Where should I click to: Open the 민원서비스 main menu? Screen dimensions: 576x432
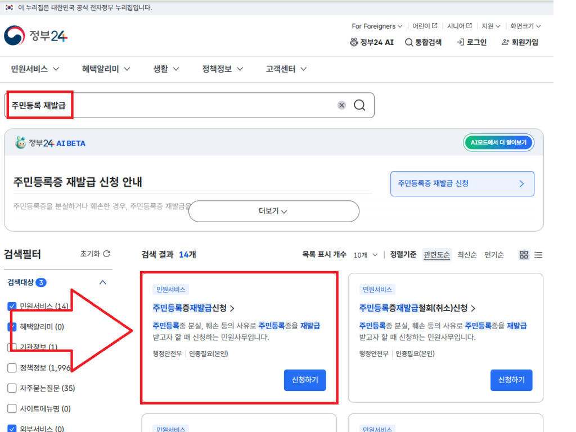click(35, 69)
